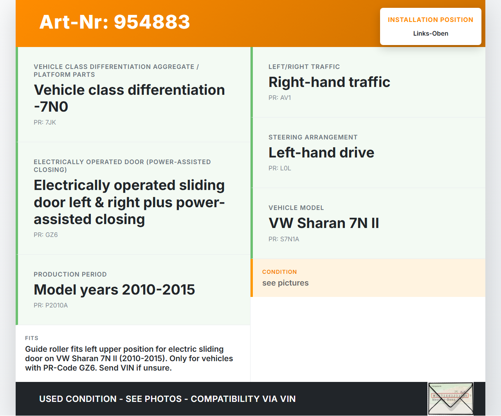Click the PR: L0L code

pyautogui.click(x=279, y=168)
